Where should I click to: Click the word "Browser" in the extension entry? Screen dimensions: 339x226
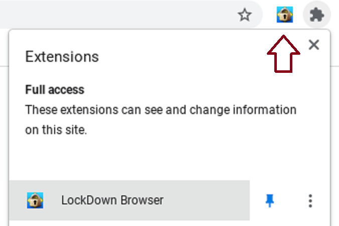tap(142, 200)
